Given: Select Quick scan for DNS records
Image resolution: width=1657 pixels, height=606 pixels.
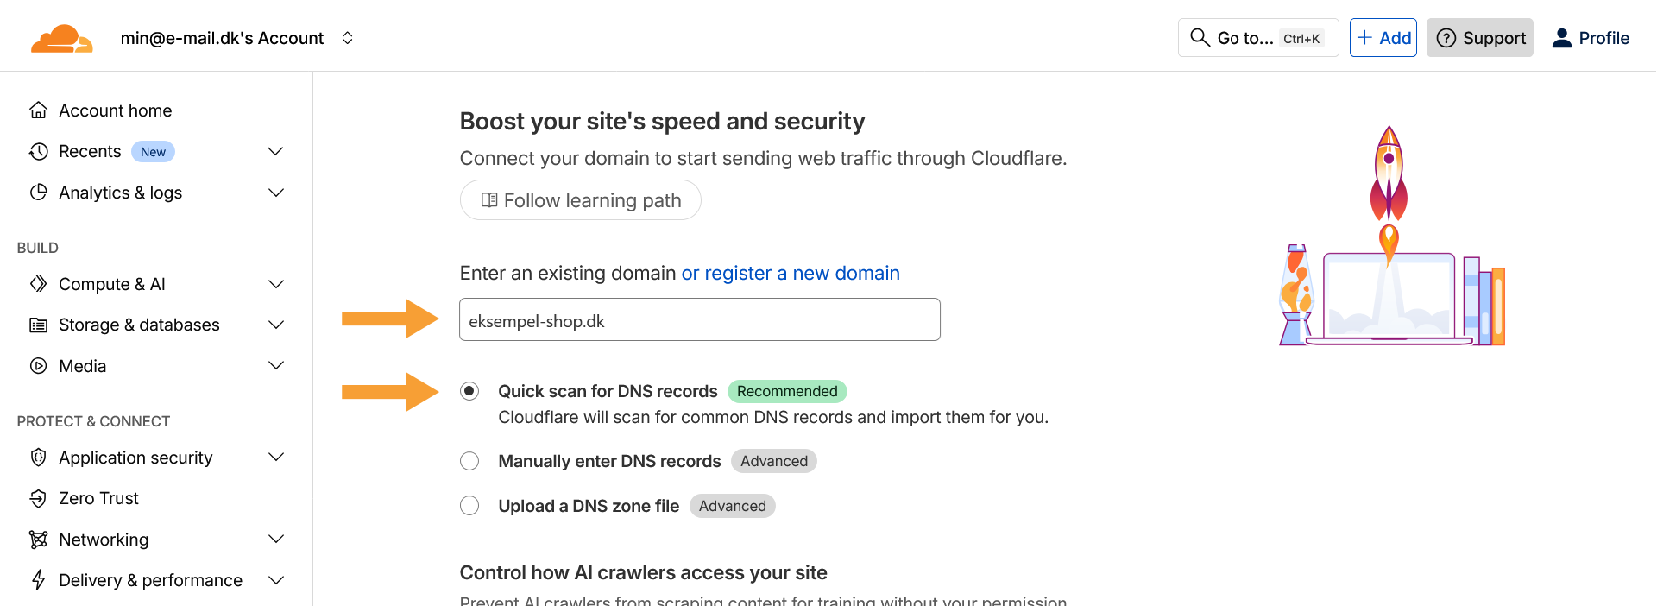Looking at the screenshot, I should (469, 391).
